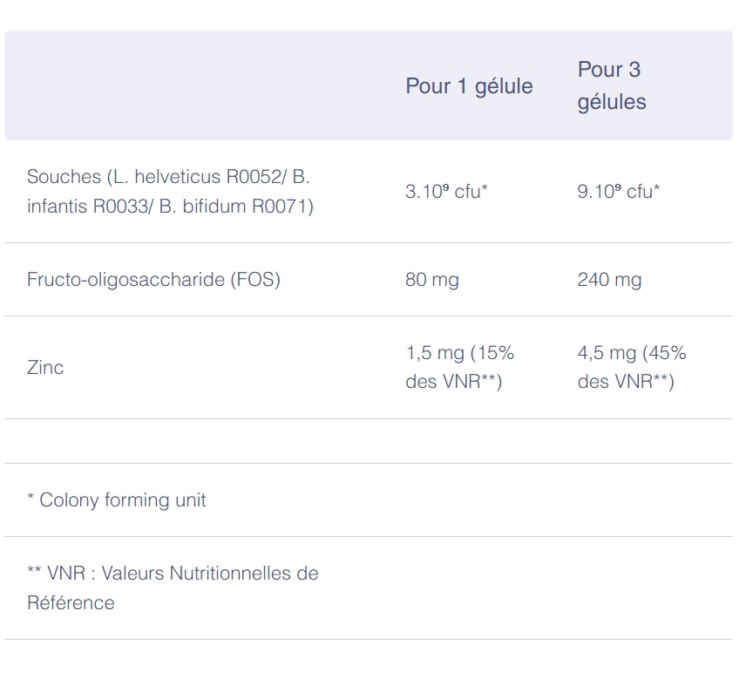Click the "9.10⁹ cfu*" value
Viewport: 739px width, 699px height.
pyautogui.click(x=618, y=192)
